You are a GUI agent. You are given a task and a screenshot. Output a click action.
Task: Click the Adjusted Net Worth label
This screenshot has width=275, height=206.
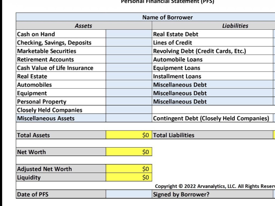click(44, 169)
